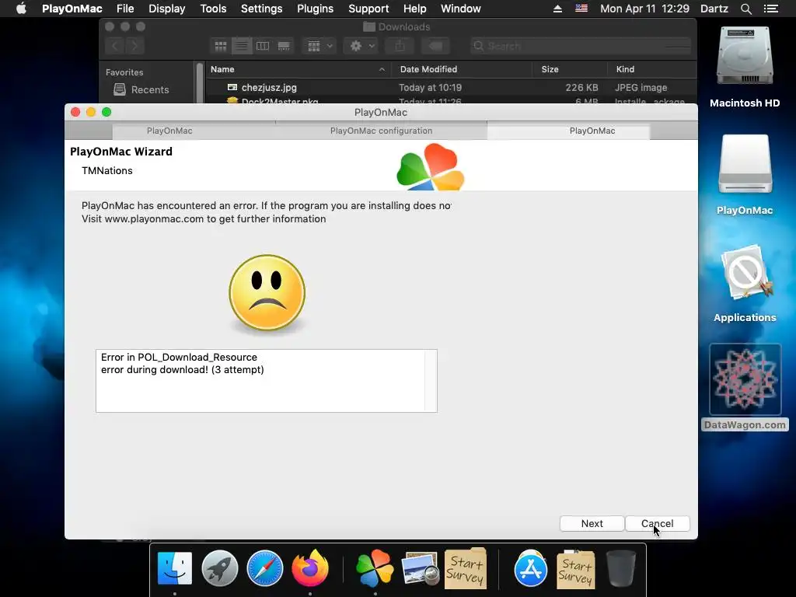Open Firefox from the Dock

pos(309,568)
